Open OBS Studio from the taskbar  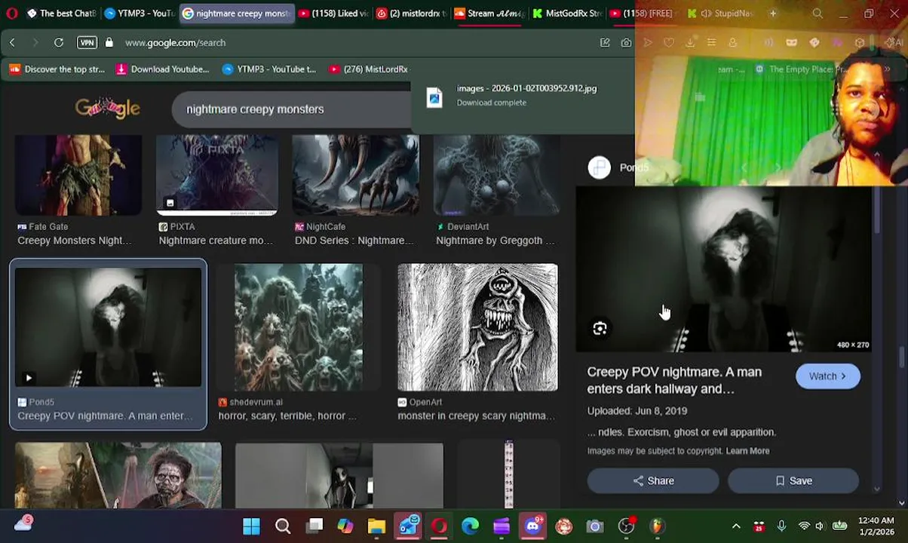click(626, 526)
